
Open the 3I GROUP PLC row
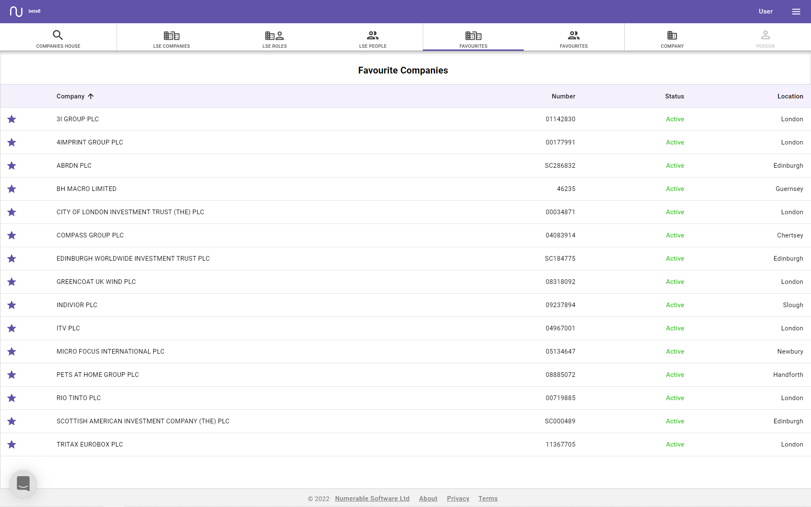405,119
